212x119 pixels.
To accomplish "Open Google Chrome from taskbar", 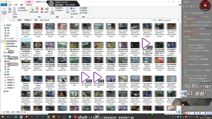I will click(48, 117).
